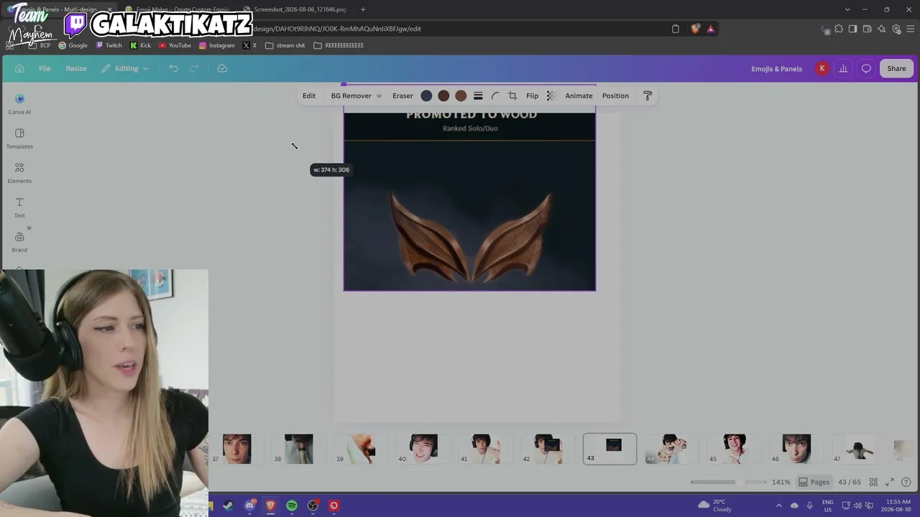Open Spotify from the taskbar
Screen dimensions: 920x517
pyautogui.click(x=292, y=506)
